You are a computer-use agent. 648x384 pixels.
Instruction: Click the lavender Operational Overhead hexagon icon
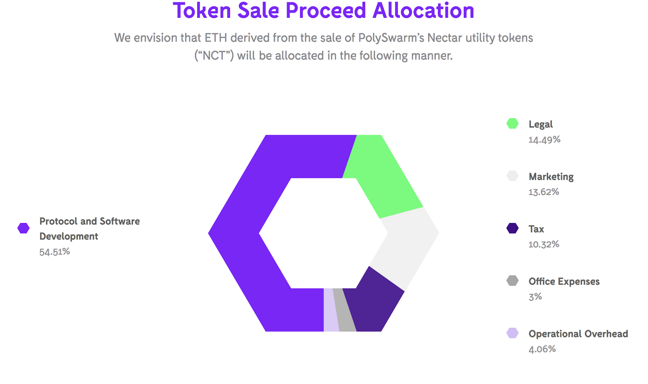click(512, 333)
